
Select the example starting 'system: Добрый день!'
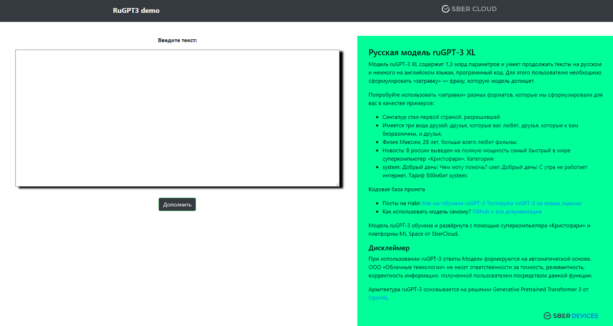pos(485,171)
